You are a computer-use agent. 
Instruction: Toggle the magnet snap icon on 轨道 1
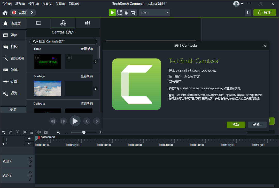(30, 176)
